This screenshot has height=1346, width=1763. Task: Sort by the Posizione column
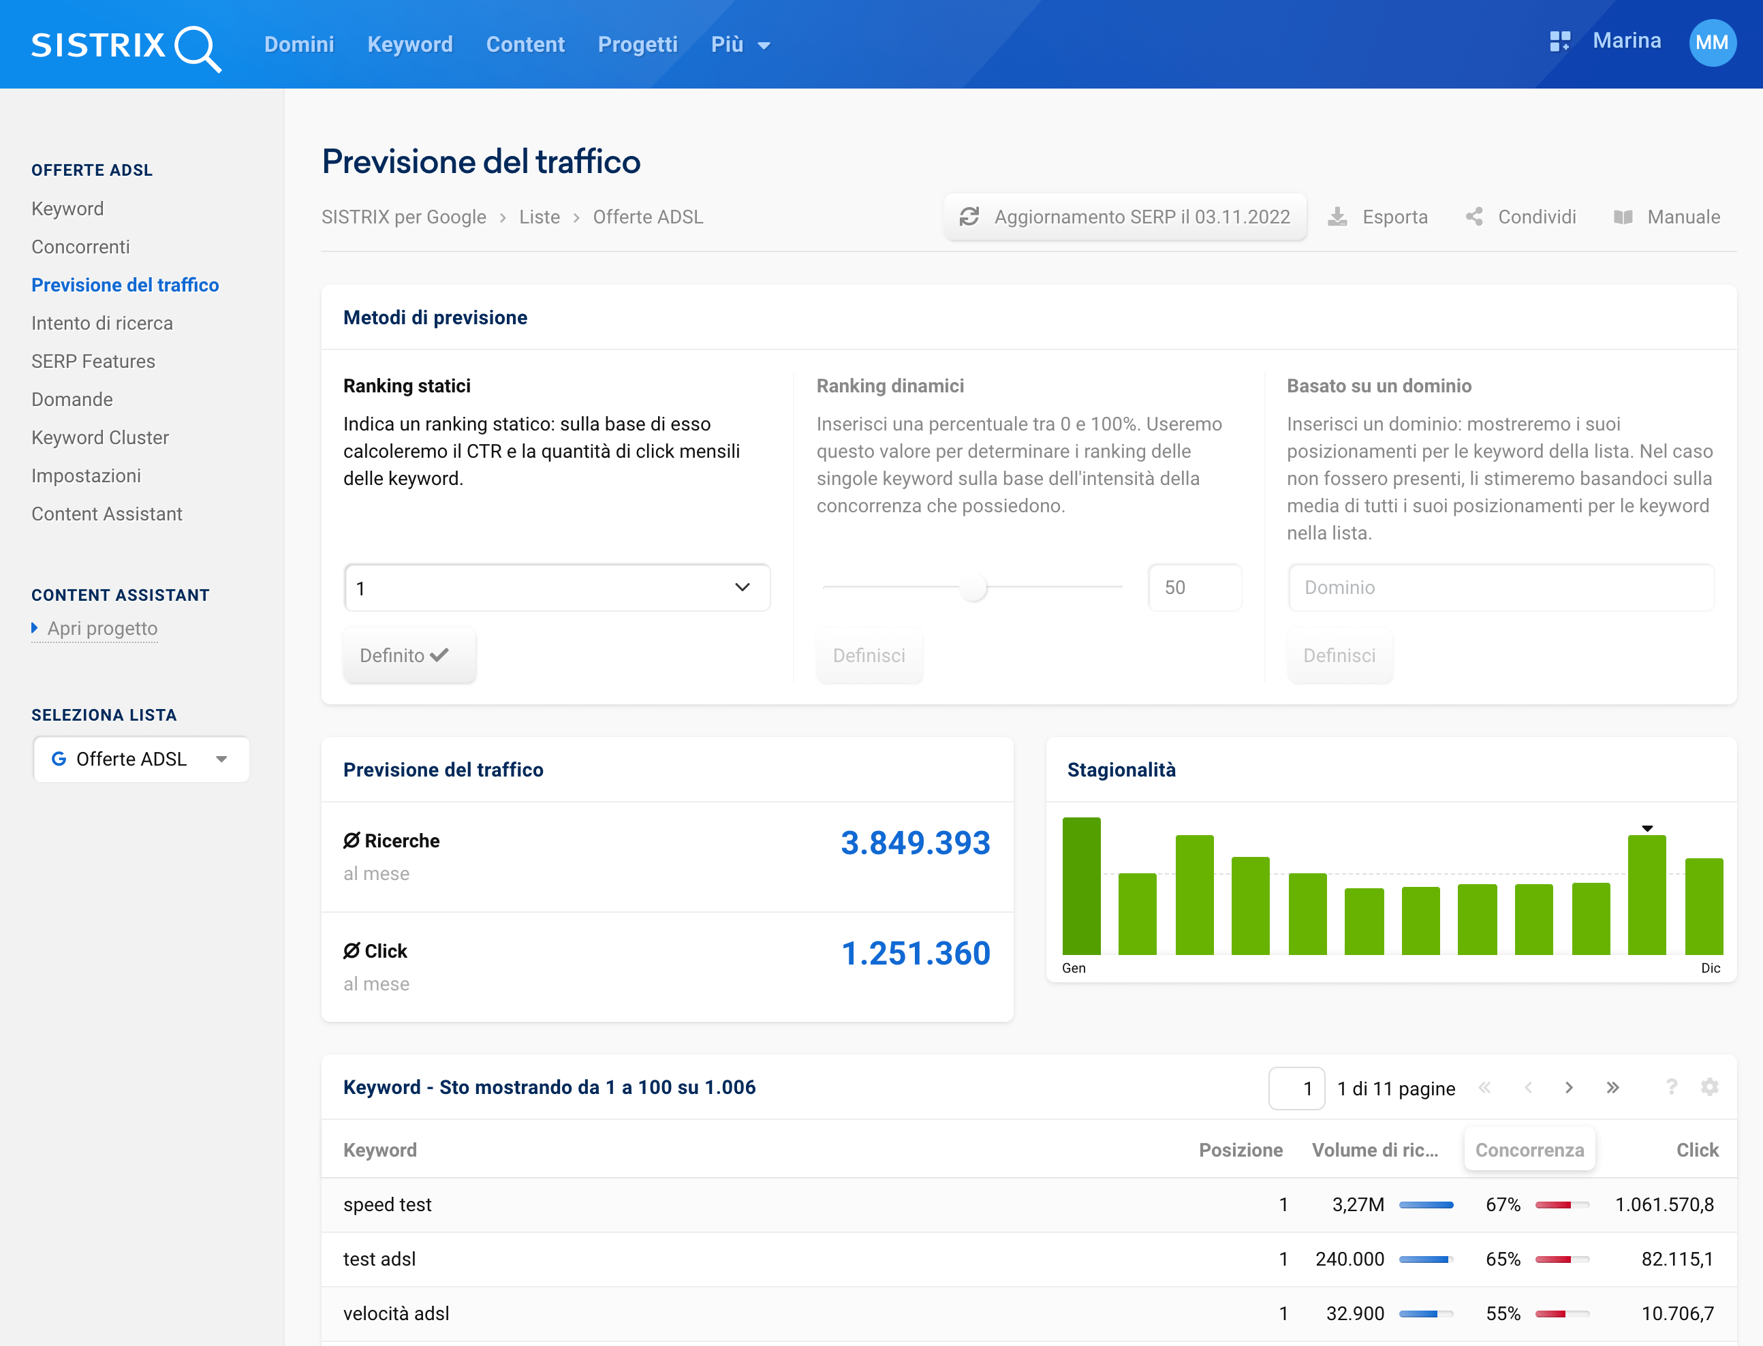(x=1241, y=1150)
